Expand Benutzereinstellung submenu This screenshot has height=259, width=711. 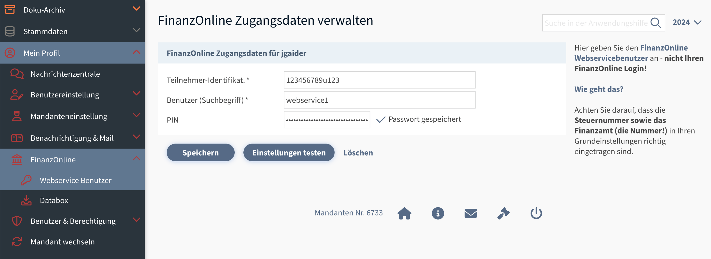136,94
